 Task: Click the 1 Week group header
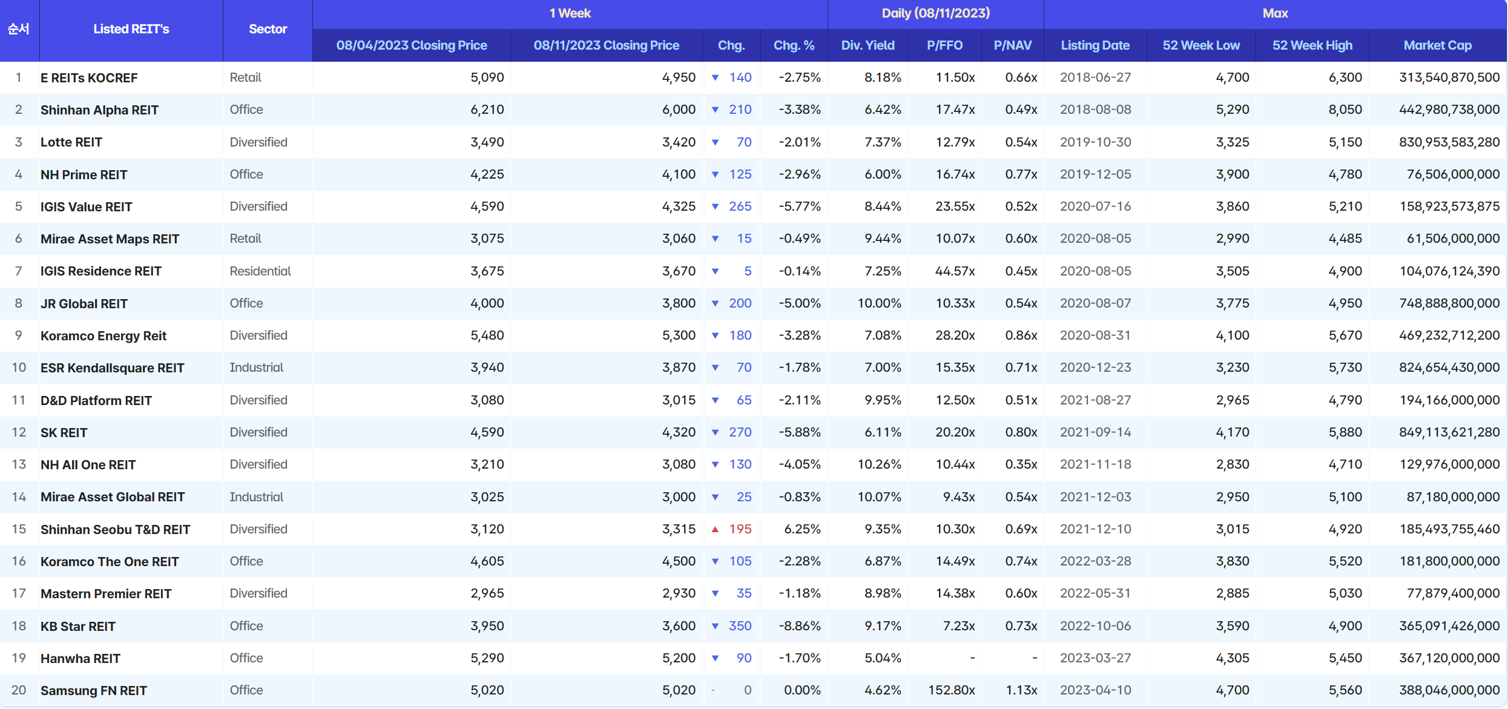pos(570,13)
